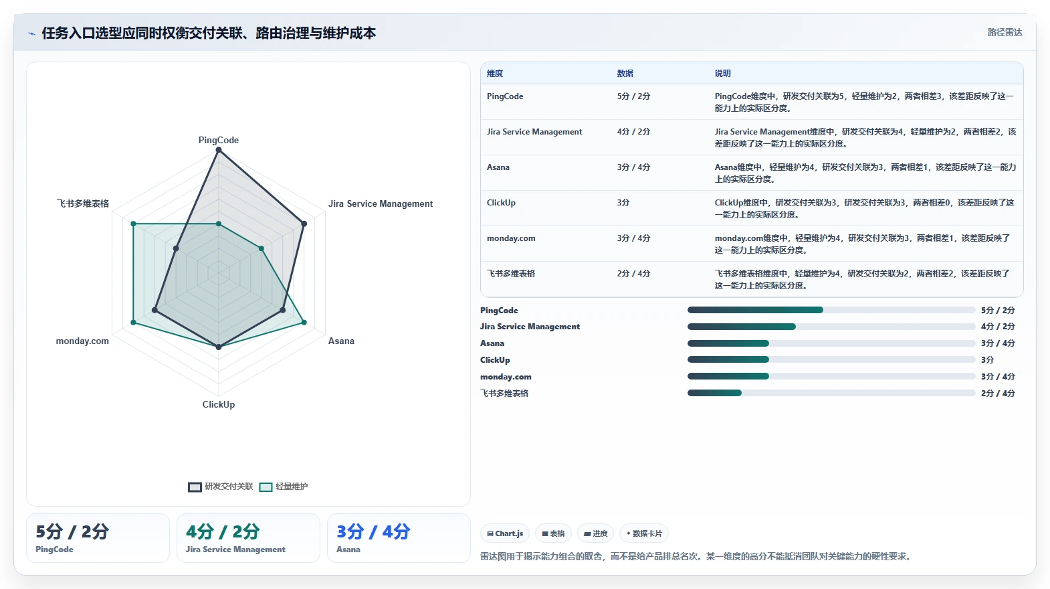Click the PingCode radar axis label
This screenshot has width=1050, height=589.
click(x=219, y=141)
